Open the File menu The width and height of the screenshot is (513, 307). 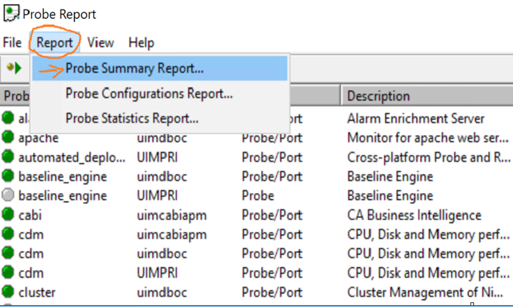tap(12, 43)
